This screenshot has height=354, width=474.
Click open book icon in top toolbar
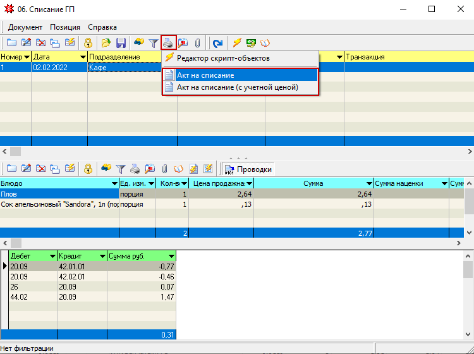pyautogui.click(x=265, y=43)
